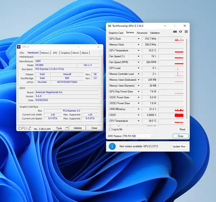Open the CPU-Z Tools dropdown arrow
216x202 pixels.
click(67, 128)
